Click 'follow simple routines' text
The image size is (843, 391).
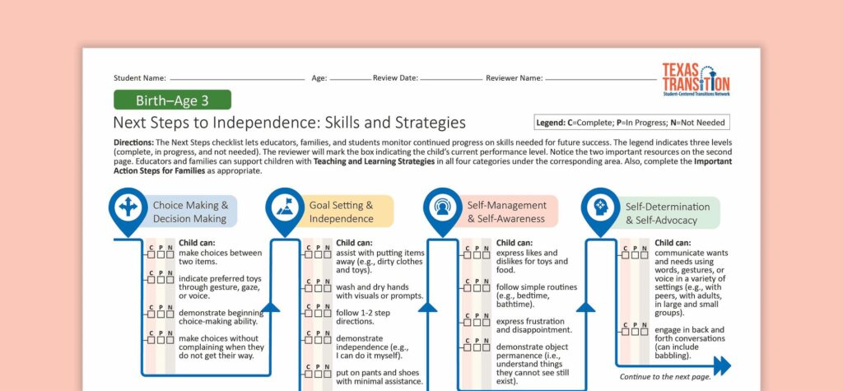coord(537,296)
